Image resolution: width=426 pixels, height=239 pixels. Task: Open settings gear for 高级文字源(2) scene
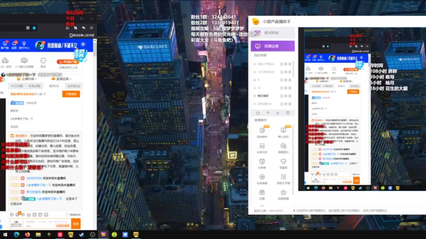(x=286, y=64)
